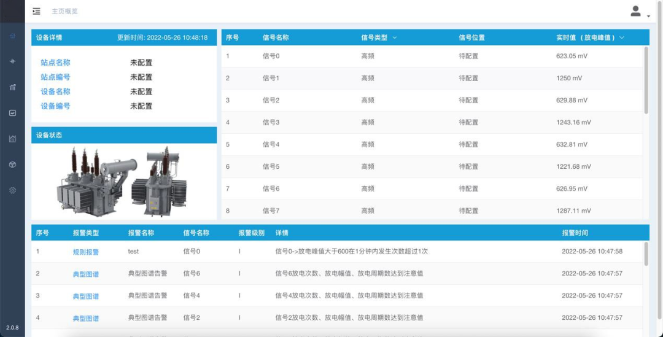Click the 设备详情 panel header

(x=124, y=37)
